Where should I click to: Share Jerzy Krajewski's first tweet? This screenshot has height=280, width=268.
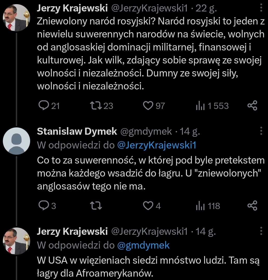click(x=252, y=106)
